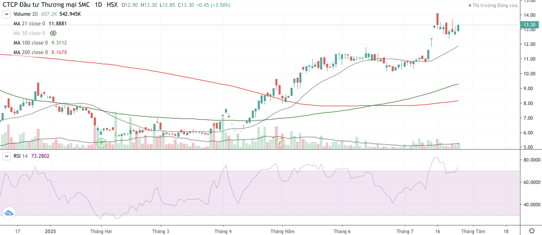Click the financial event marker near Tháng Năm
Screen dimensions: 542x235
(x=280, y=143)
